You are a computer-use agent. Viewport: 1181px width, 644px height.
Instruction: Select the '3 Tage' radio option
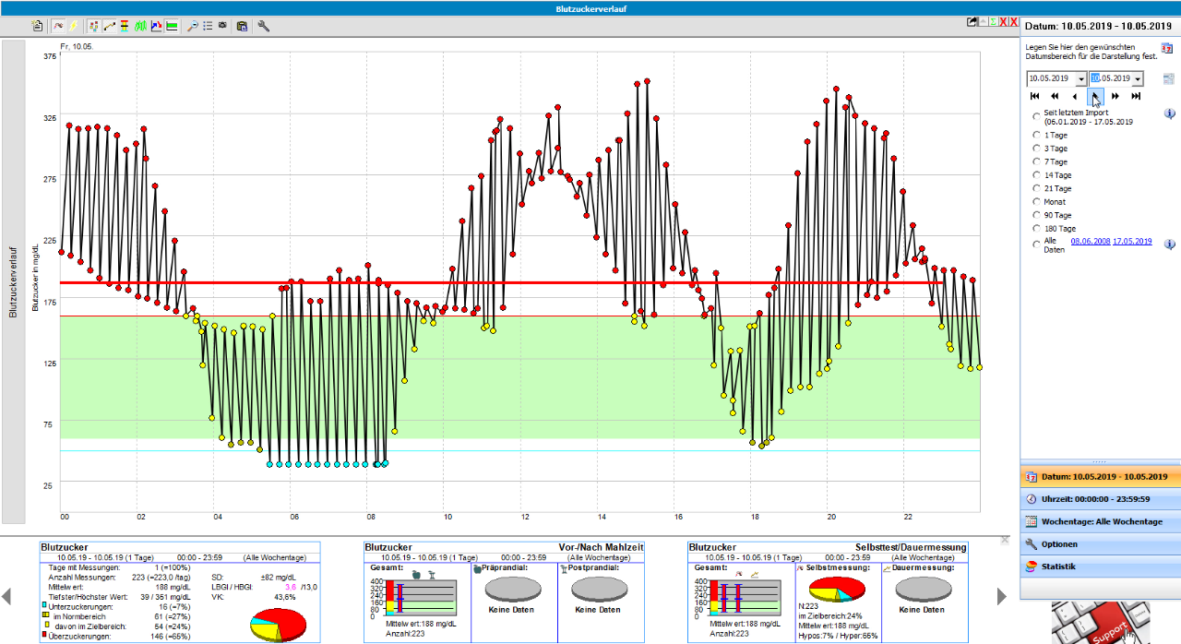point(1037,148)
